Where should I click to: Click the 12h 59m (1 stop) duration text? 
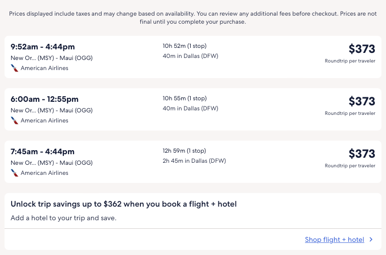(184, 151)
